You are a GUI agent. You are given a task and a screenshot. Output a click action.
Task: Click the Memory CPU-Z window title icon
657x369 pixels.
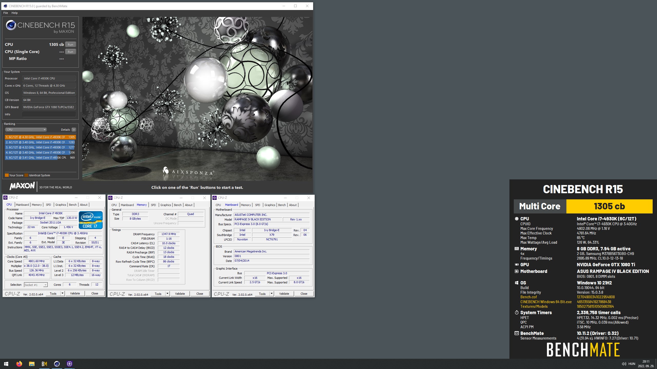(110, 198)
